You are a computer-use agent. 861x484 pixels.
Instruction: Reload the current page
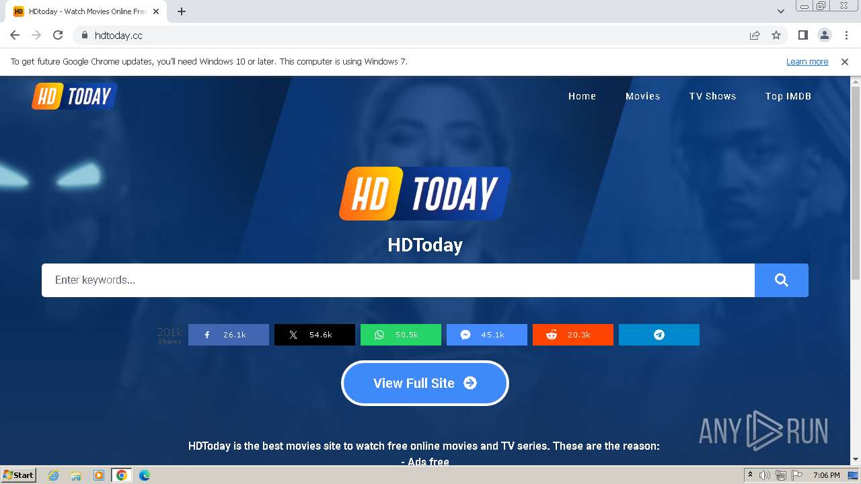coord(58,35)
